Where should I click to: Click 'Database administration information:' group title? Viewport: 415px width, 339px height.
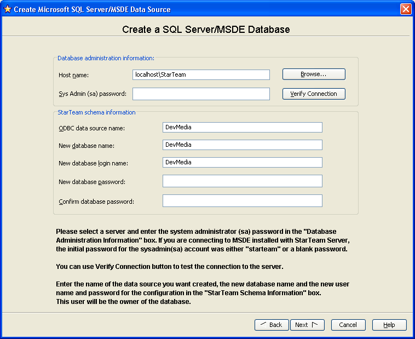pyautogui.click(x=106, y=58)
